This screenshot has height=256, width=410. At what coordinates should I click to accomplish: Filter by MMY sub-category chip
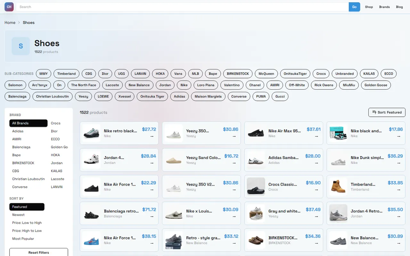[x=44, y=74]
